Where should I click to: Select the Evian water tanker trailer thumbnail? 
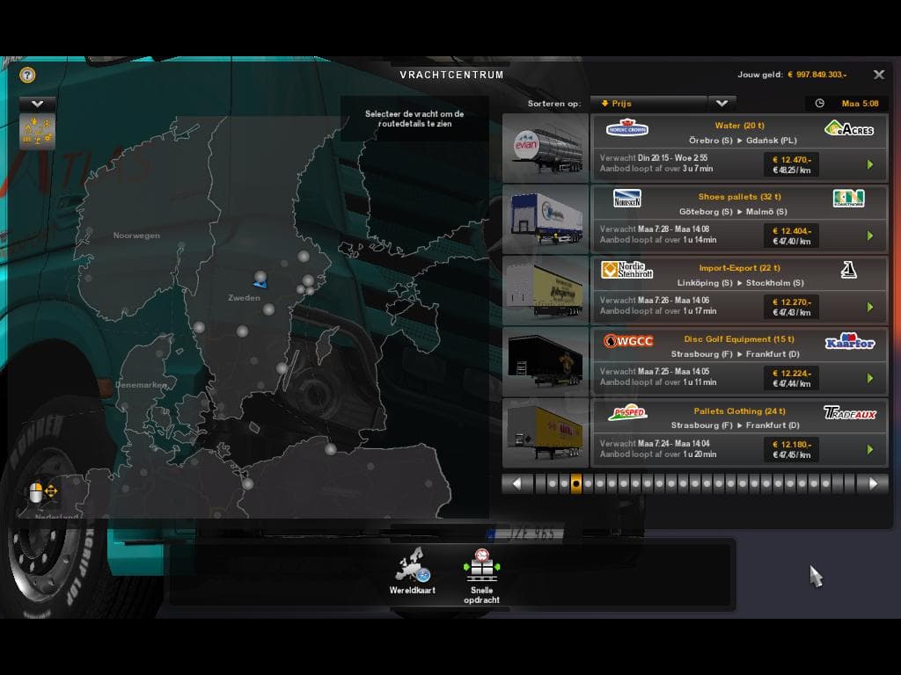546,148
